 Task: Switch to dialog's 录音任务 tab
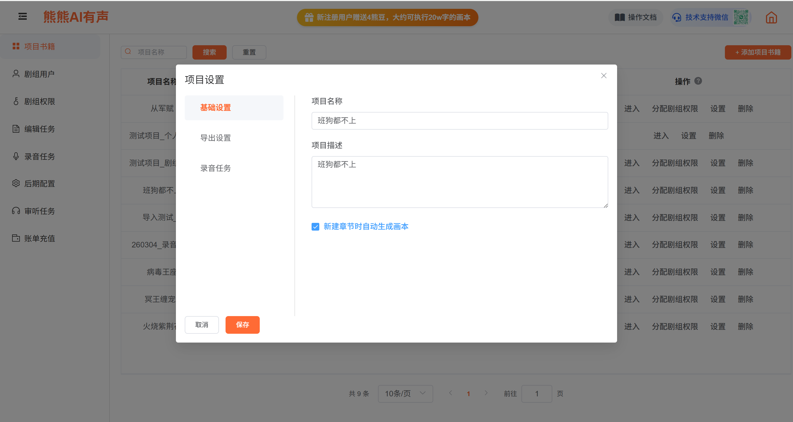pos(216,168)
